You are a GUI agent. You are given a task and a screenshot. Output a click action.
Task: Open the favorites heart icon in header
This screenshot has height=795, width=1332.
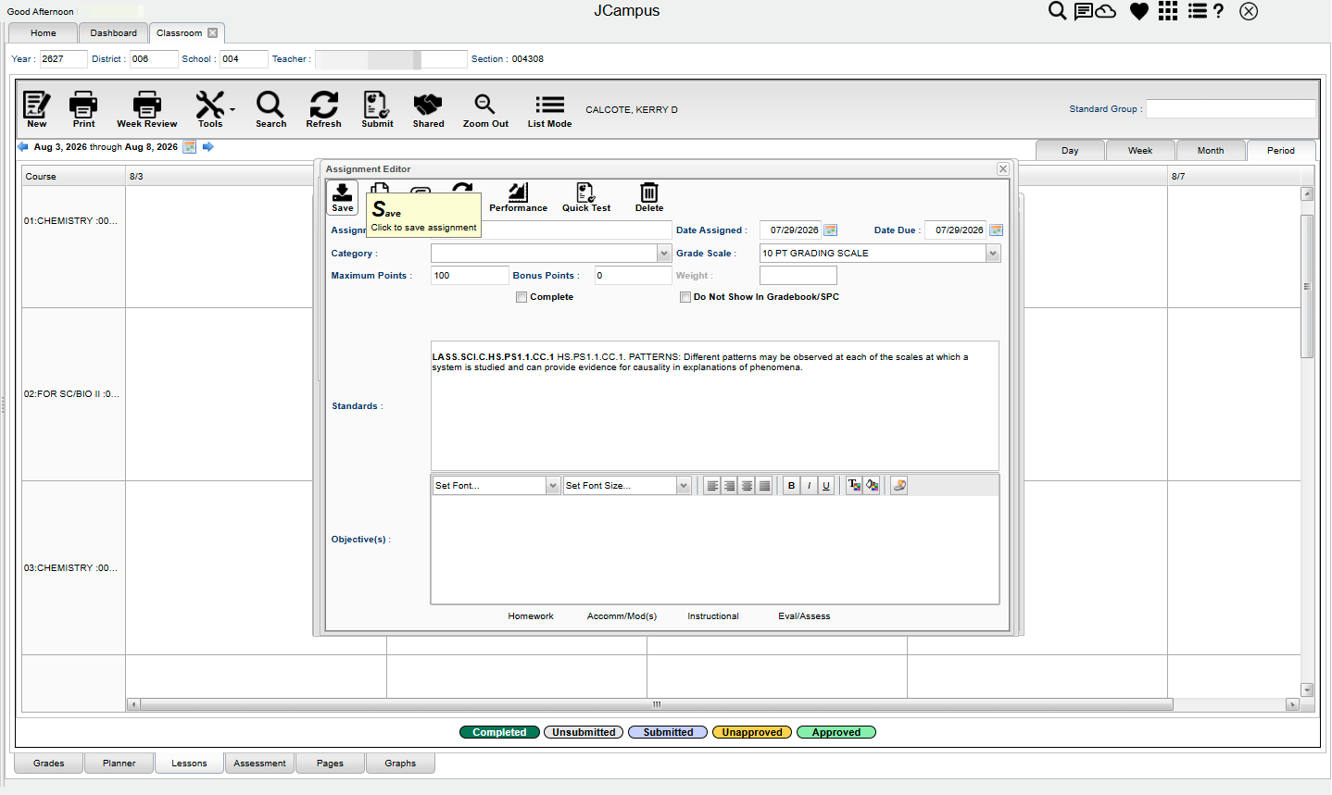click(x=1139, y=11)
